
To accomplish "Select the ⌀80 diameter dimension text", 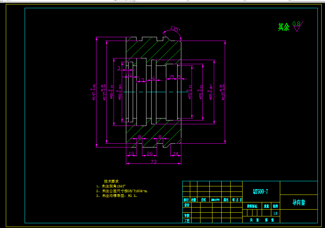I will click(119, 92).
